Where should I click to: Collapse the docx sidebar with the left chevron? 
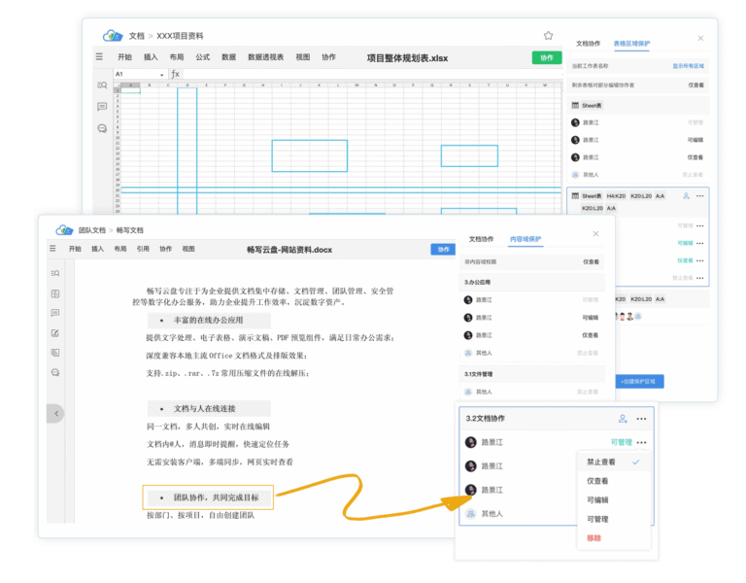tap(56, 413)
